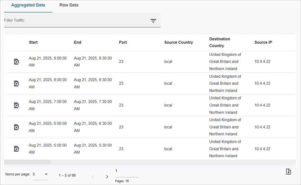Select start time Aug 21, 2025, 8:00:00 AM

(48, 83)
